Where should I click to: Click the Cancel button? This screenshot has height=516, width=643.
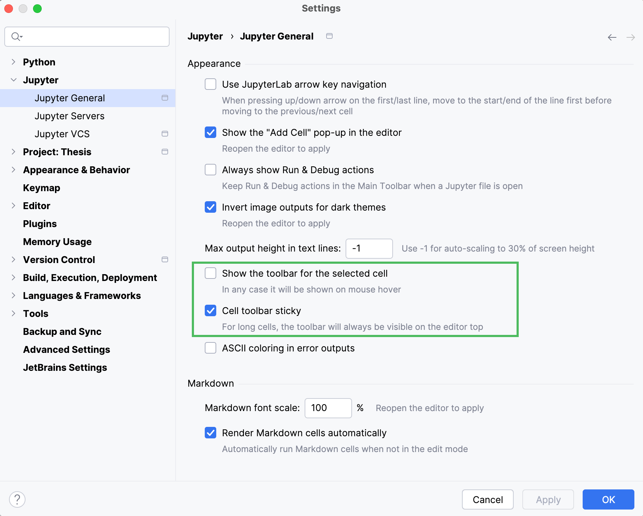click(487, 499)
